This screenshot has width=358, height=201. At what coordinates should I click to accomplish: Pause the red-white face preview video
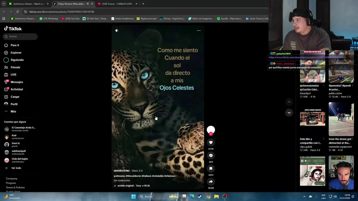point(302,161)
